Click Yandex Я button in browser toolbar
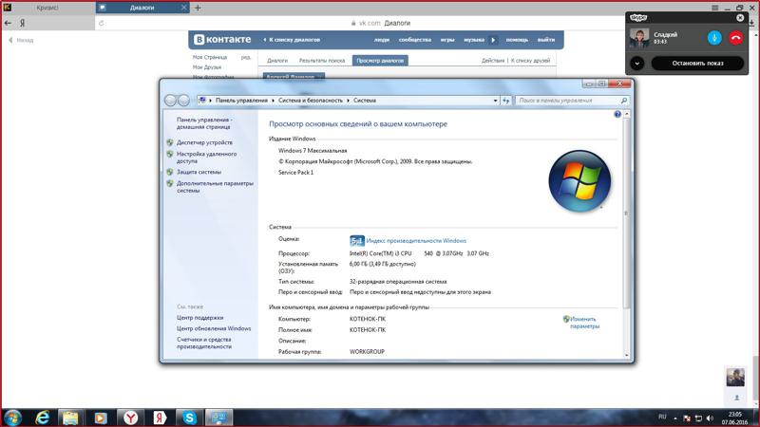Image resolution: width=760 pixels, height=427 pixels. [22, 23]
